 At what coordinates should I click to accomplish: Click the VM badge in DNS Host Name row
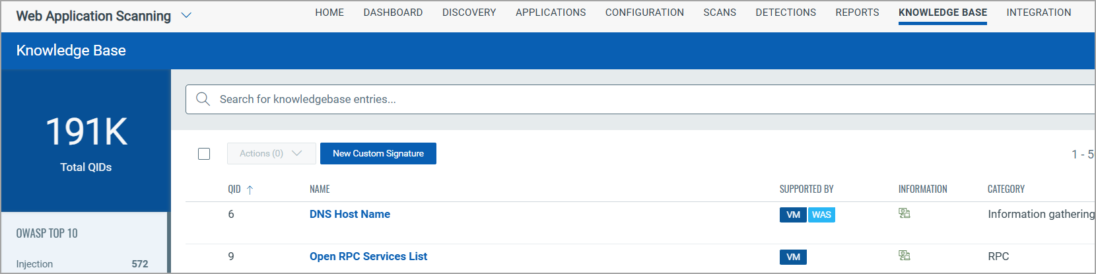pos(793,215)
